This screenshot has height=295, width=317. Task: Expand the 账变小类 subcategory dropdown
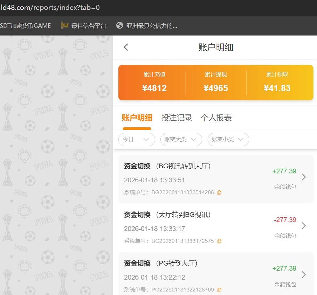[228, 140]
